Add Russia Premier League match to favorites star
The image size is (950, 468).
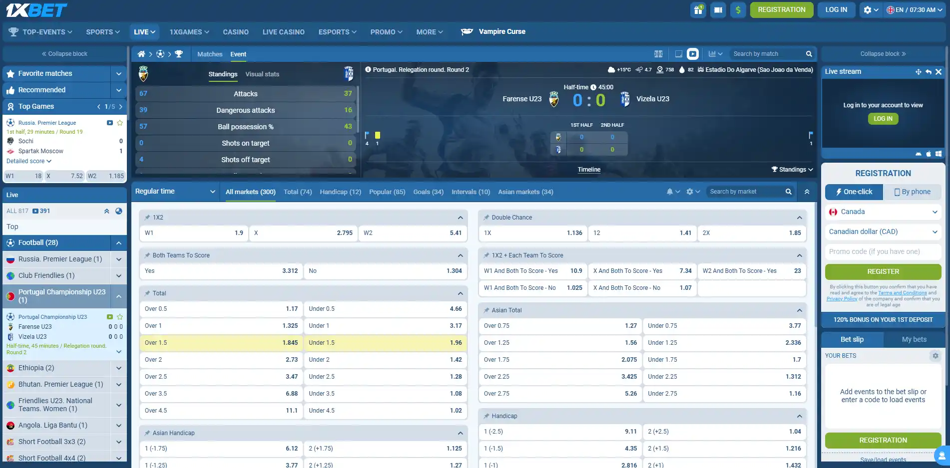(120, 123)
